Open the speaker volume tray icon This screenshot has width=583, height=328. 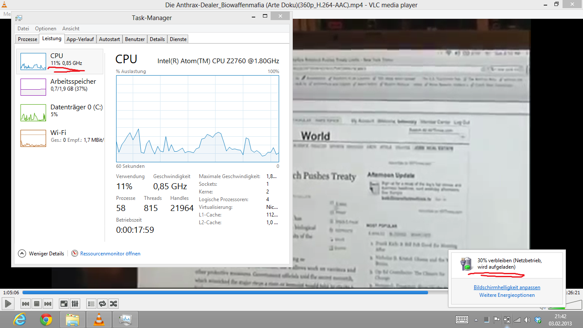(x=528, y=319)
